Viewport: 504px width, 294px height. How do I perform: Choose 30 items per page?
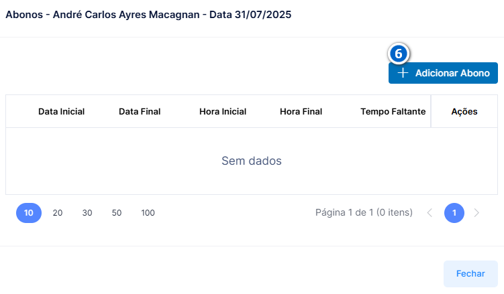pyautogui.click(x=87, y=213)
